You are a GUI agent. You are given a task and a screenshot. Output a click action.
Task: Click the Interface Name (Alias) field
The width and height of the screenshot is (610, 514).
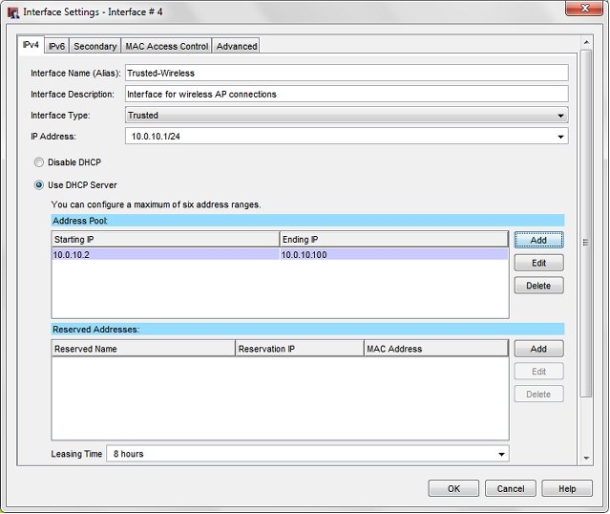[x=347, y=74]
